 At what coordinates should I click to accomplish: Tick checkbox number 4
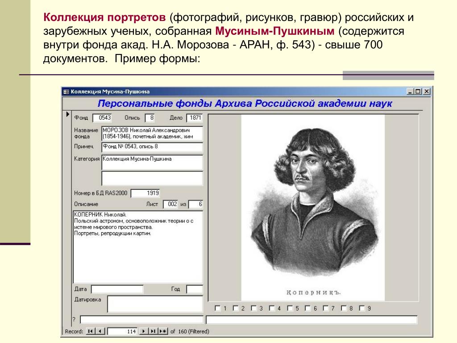coord(272,308)
